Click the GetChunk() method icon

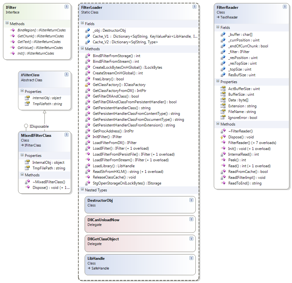pyautogui.click(x=13, y=36)
